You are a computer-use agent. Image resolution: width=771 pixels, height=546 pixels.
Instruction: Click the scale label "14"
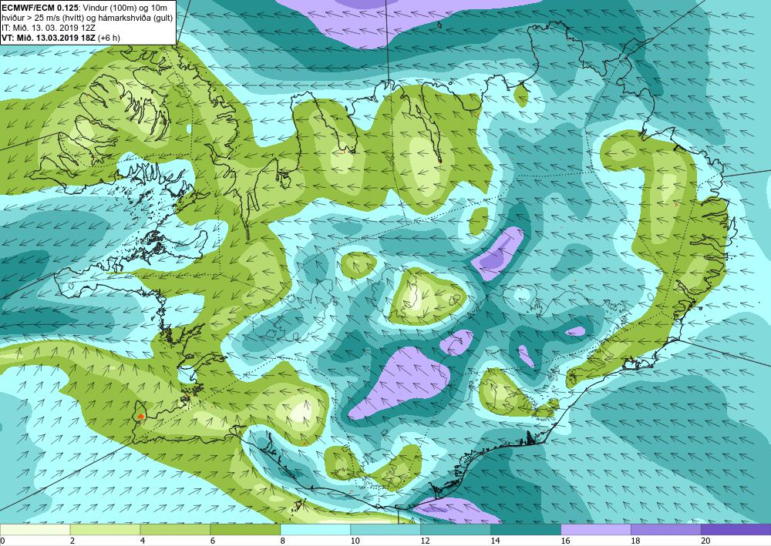[x=495, y=541]
